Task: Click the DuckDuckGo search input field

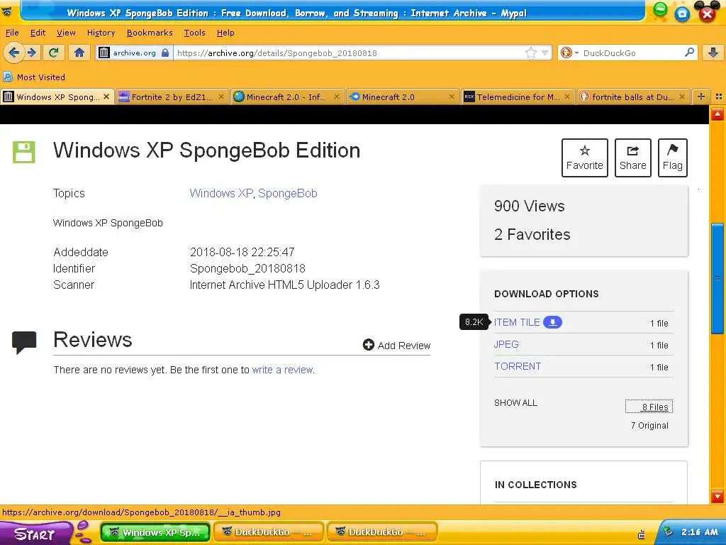Action: click(x=632, y=53)
